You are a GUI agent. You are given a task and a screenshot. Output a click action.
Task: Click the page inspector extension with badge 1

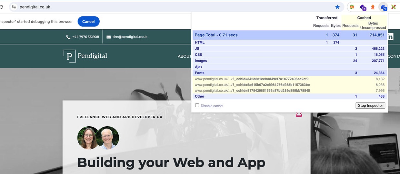click(383, 7)
